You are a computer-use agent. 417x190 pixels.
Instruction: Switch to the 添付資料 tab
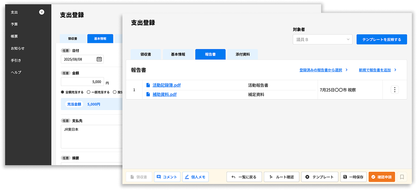(x=243, y=54)
